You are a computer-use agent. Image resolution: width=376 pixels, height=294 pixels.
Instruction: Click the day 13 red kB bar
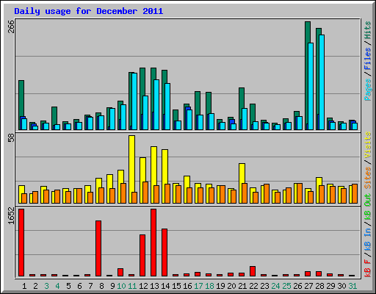click(x=153, y=243)
